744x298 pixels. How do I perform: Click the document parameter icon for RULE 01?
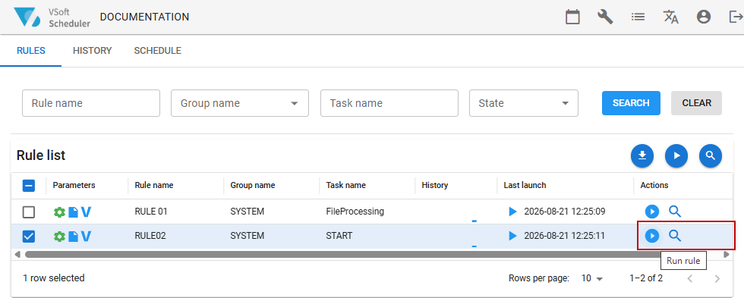tap(73, 212)
